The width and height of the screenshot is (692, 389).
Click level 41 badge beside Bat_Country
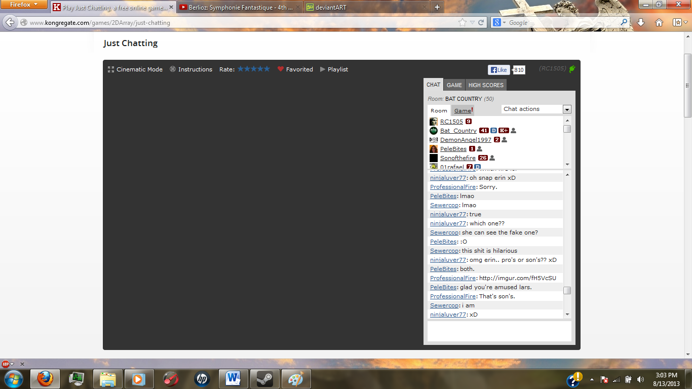484,131
